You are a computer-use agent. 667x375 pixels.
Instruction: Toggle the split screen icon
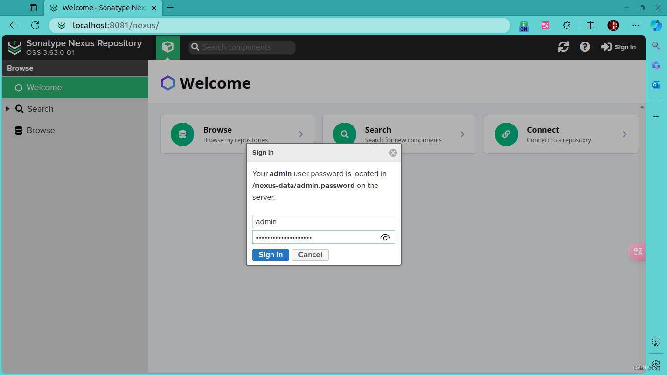590,25
